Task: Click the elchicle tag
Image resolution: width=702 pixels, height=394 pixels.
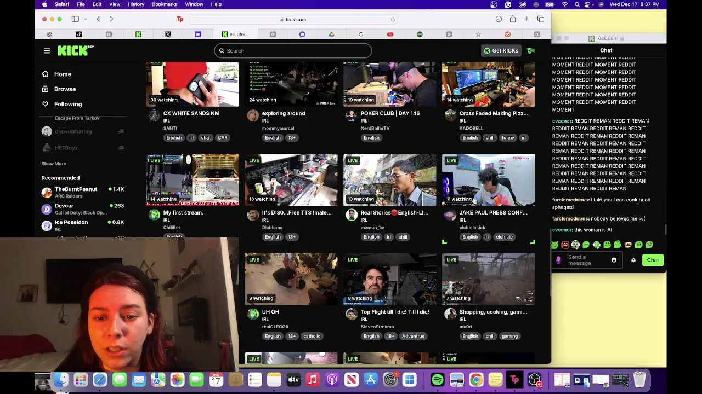Action: click(x=504, y=237)
